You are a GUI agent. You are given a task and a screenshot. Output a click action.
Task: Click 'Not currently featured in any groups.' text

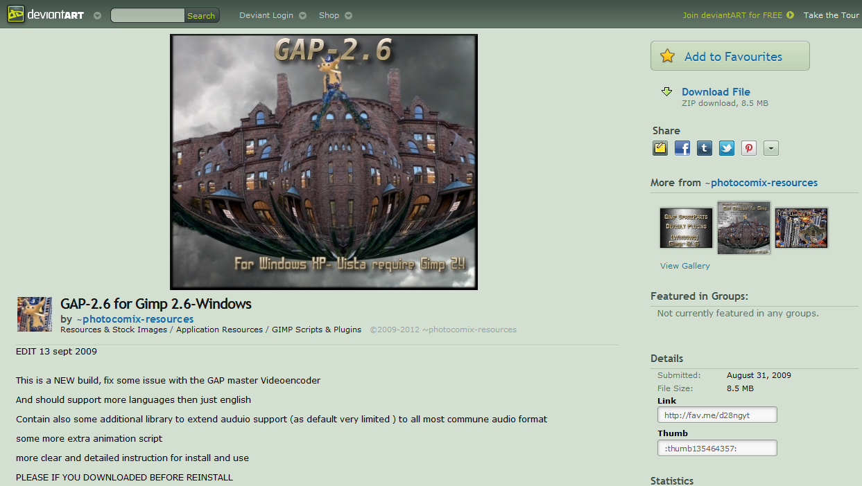point(738,313)
